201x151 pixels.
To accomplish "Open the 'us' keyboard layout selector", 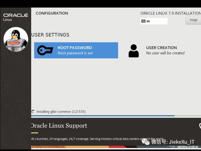I will click(x=154, y=21).
